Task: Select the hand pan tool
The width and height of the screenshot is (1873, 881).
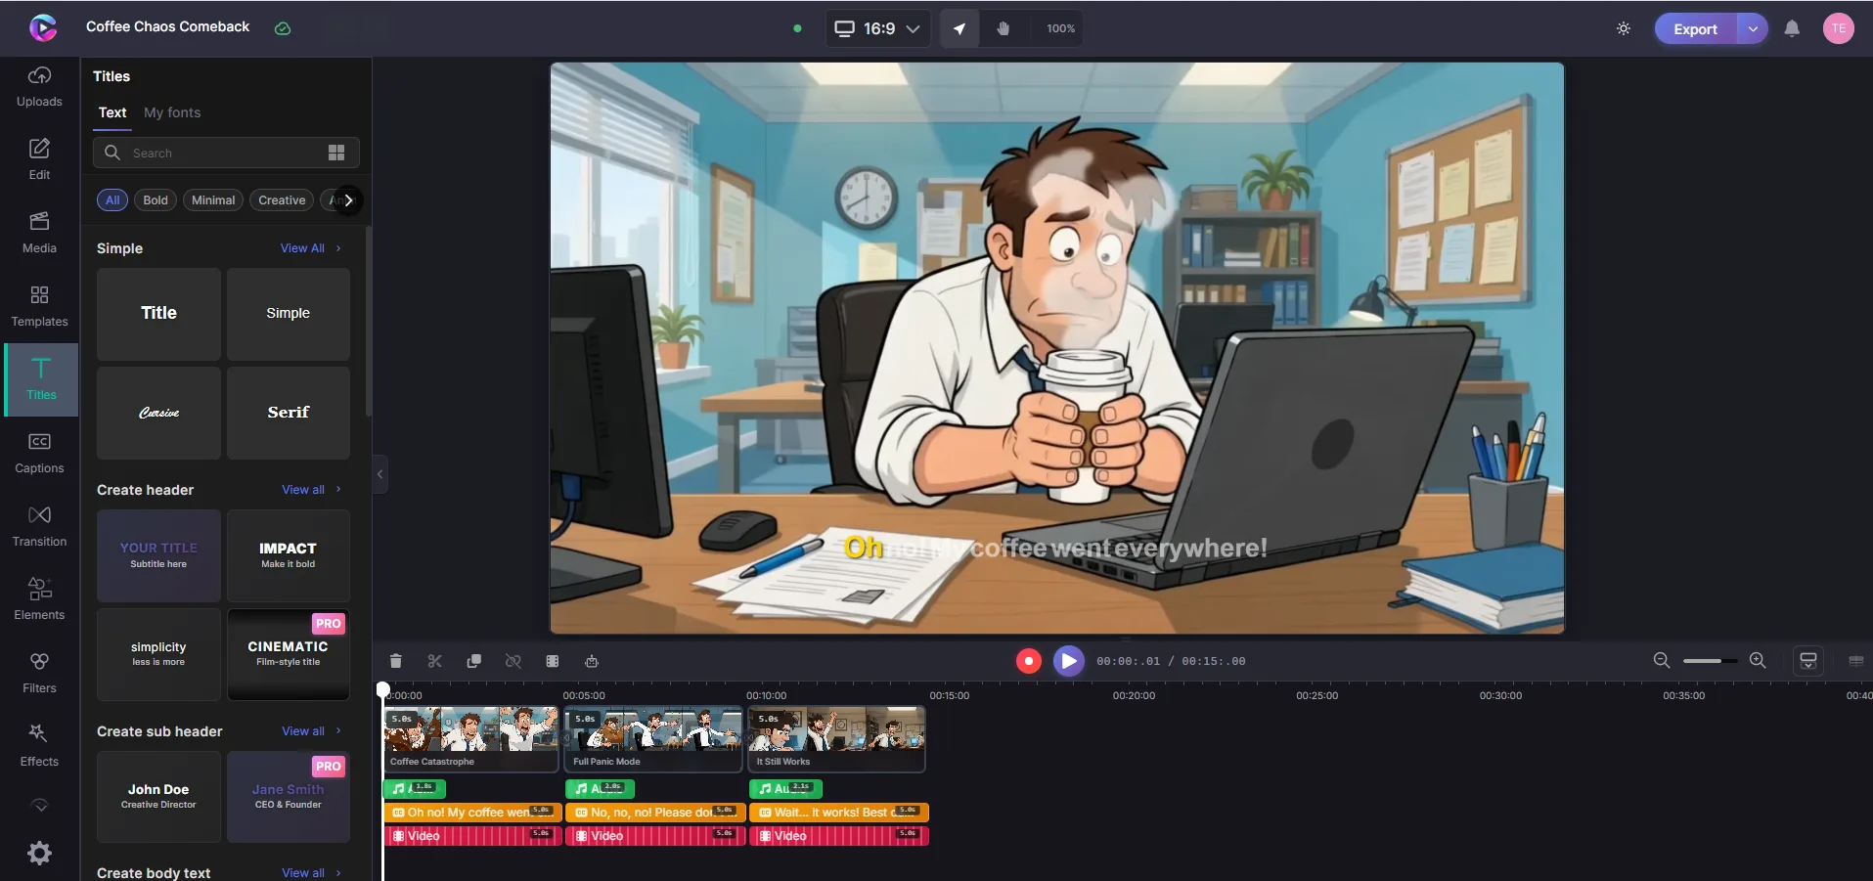Action: (1003, 28)
